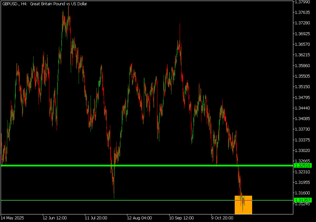The height and width of the screenshot is (222, 316).
Task: Click the 12 Jun 12:00 time label
Action: (x=55, y=218)
